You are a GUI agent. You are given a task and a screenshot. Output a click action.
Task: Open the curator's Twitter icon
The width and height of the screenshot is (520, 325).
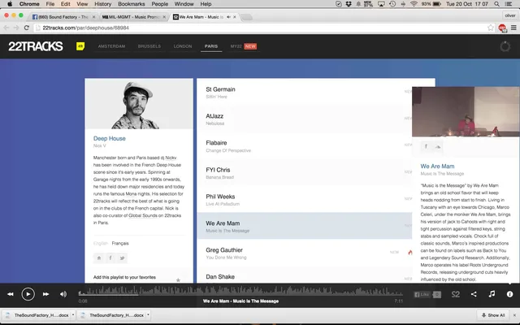coord(122,258)
